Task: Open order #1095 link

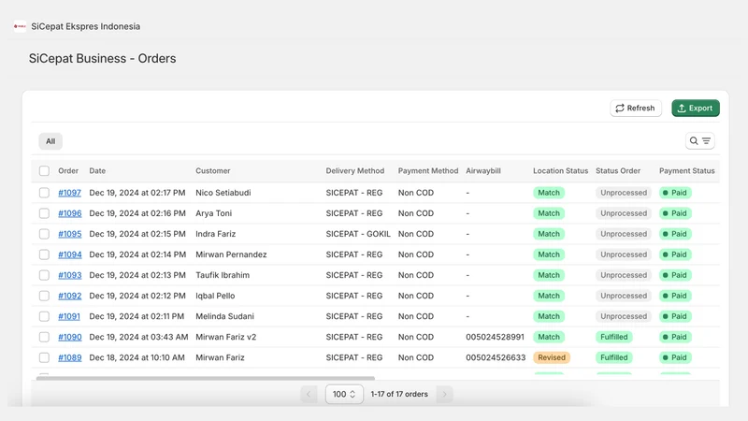Action: [69, 234]
